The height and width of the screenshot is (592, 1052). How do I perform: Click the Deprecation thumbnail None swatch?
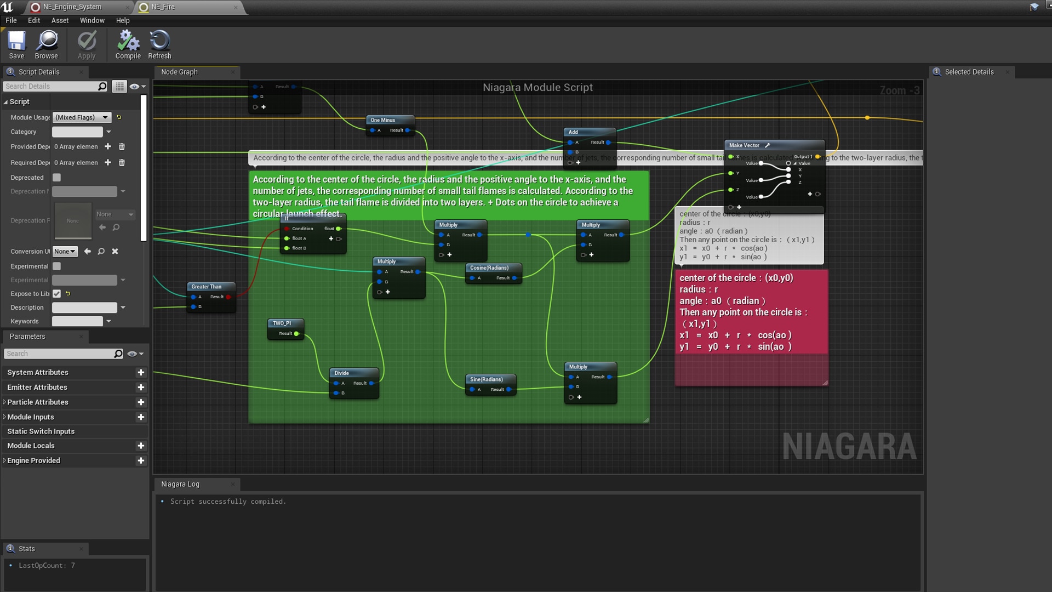tap(73, 220)
